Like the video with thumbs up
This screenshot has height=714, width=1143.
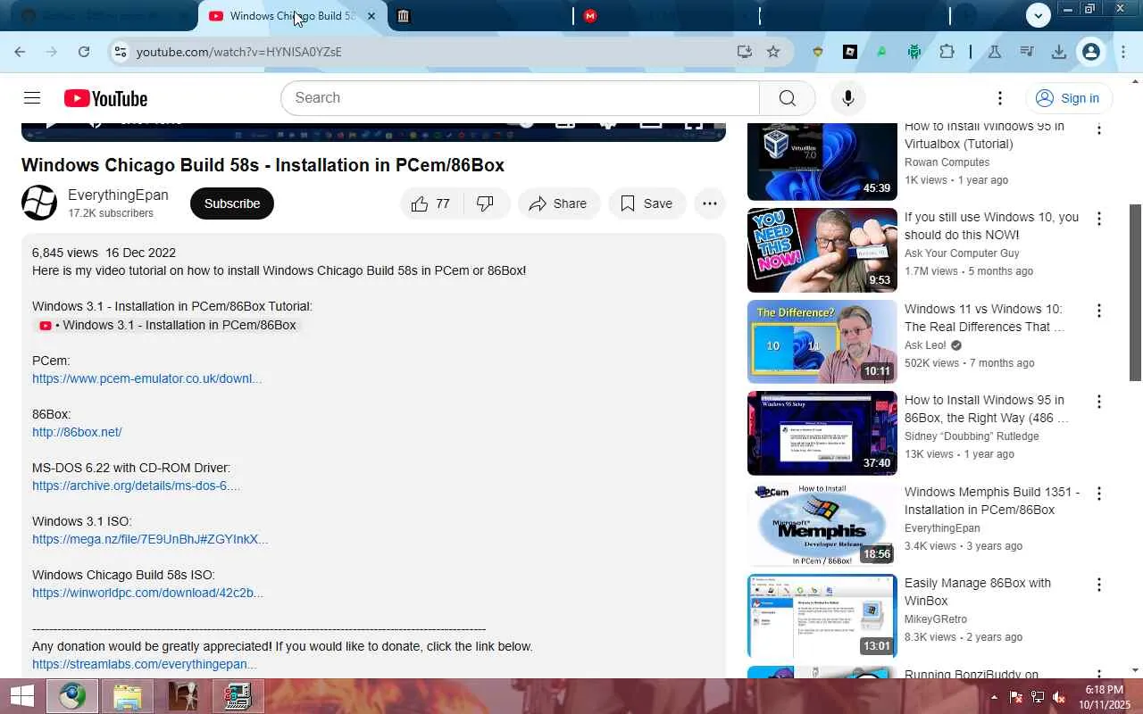pyautogui.click(x=431, y=203)
